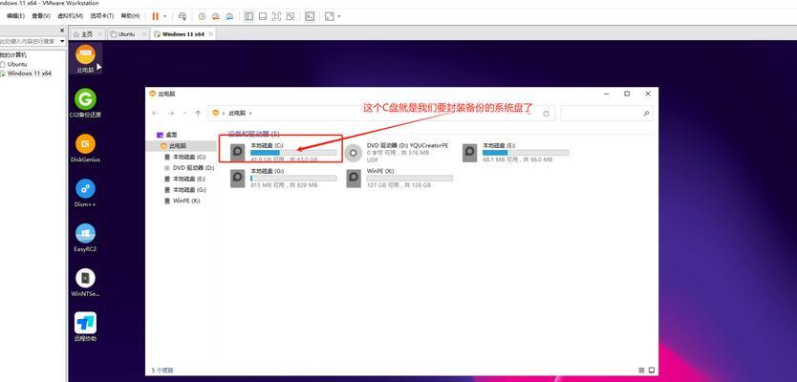Close the Ubuntu tab
The width and height of the screenshot is (797, 382).
coord(143,34)
